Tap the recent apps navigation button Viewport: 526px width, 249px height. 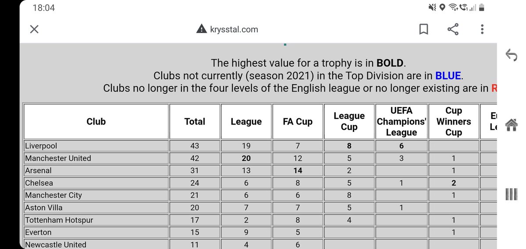tap(511, 194)
